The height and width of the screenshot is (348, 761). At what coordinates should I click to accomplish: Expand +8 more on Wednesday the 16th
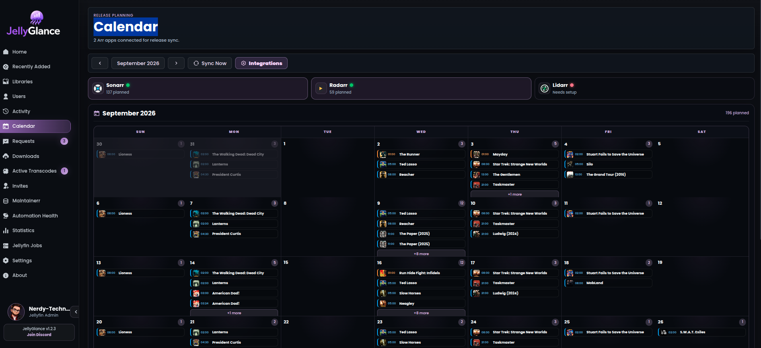[421, 313]
